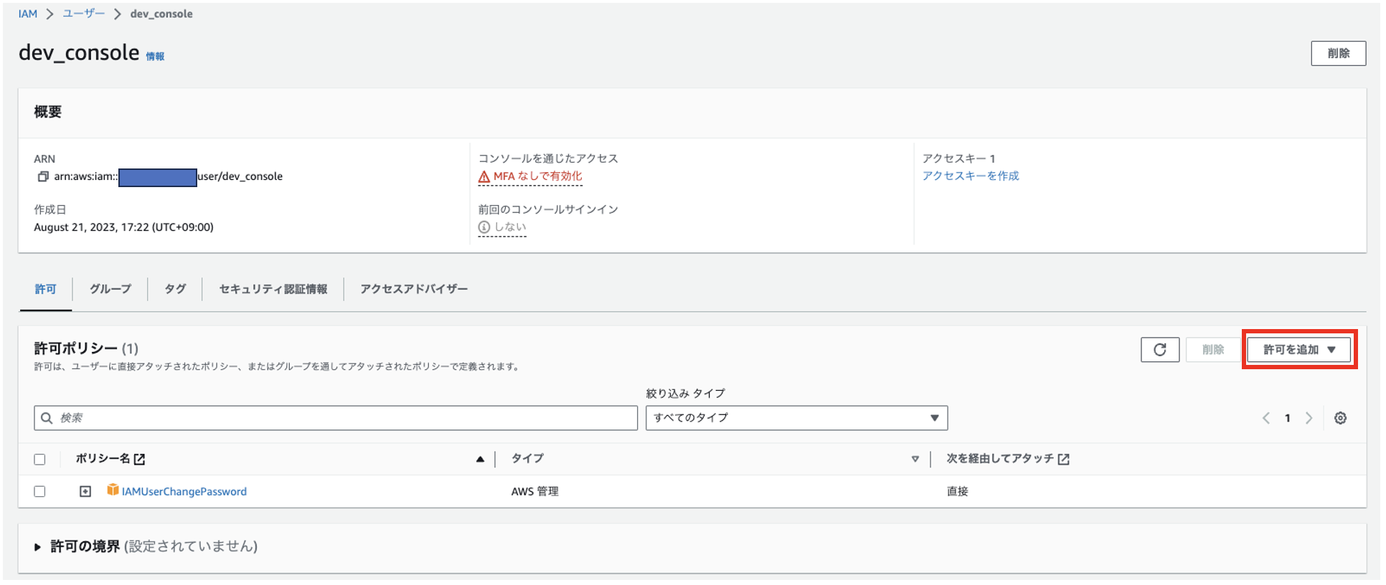Go to the previous page of policies
Screen dimensions: 1386x585
1266,418
